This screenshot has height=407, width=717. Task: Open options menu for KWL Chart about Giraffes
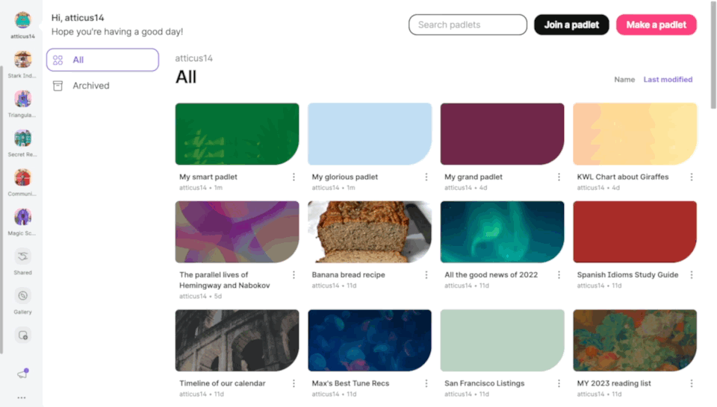[x=692, y=177]
